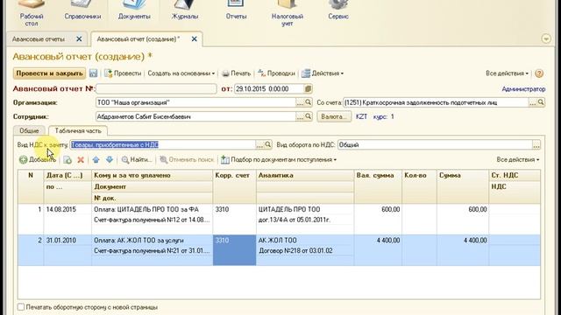The image size is (561, 315).
Task: Open the Сотрудник record via magnifier
Action: click(x=308, y=116)
